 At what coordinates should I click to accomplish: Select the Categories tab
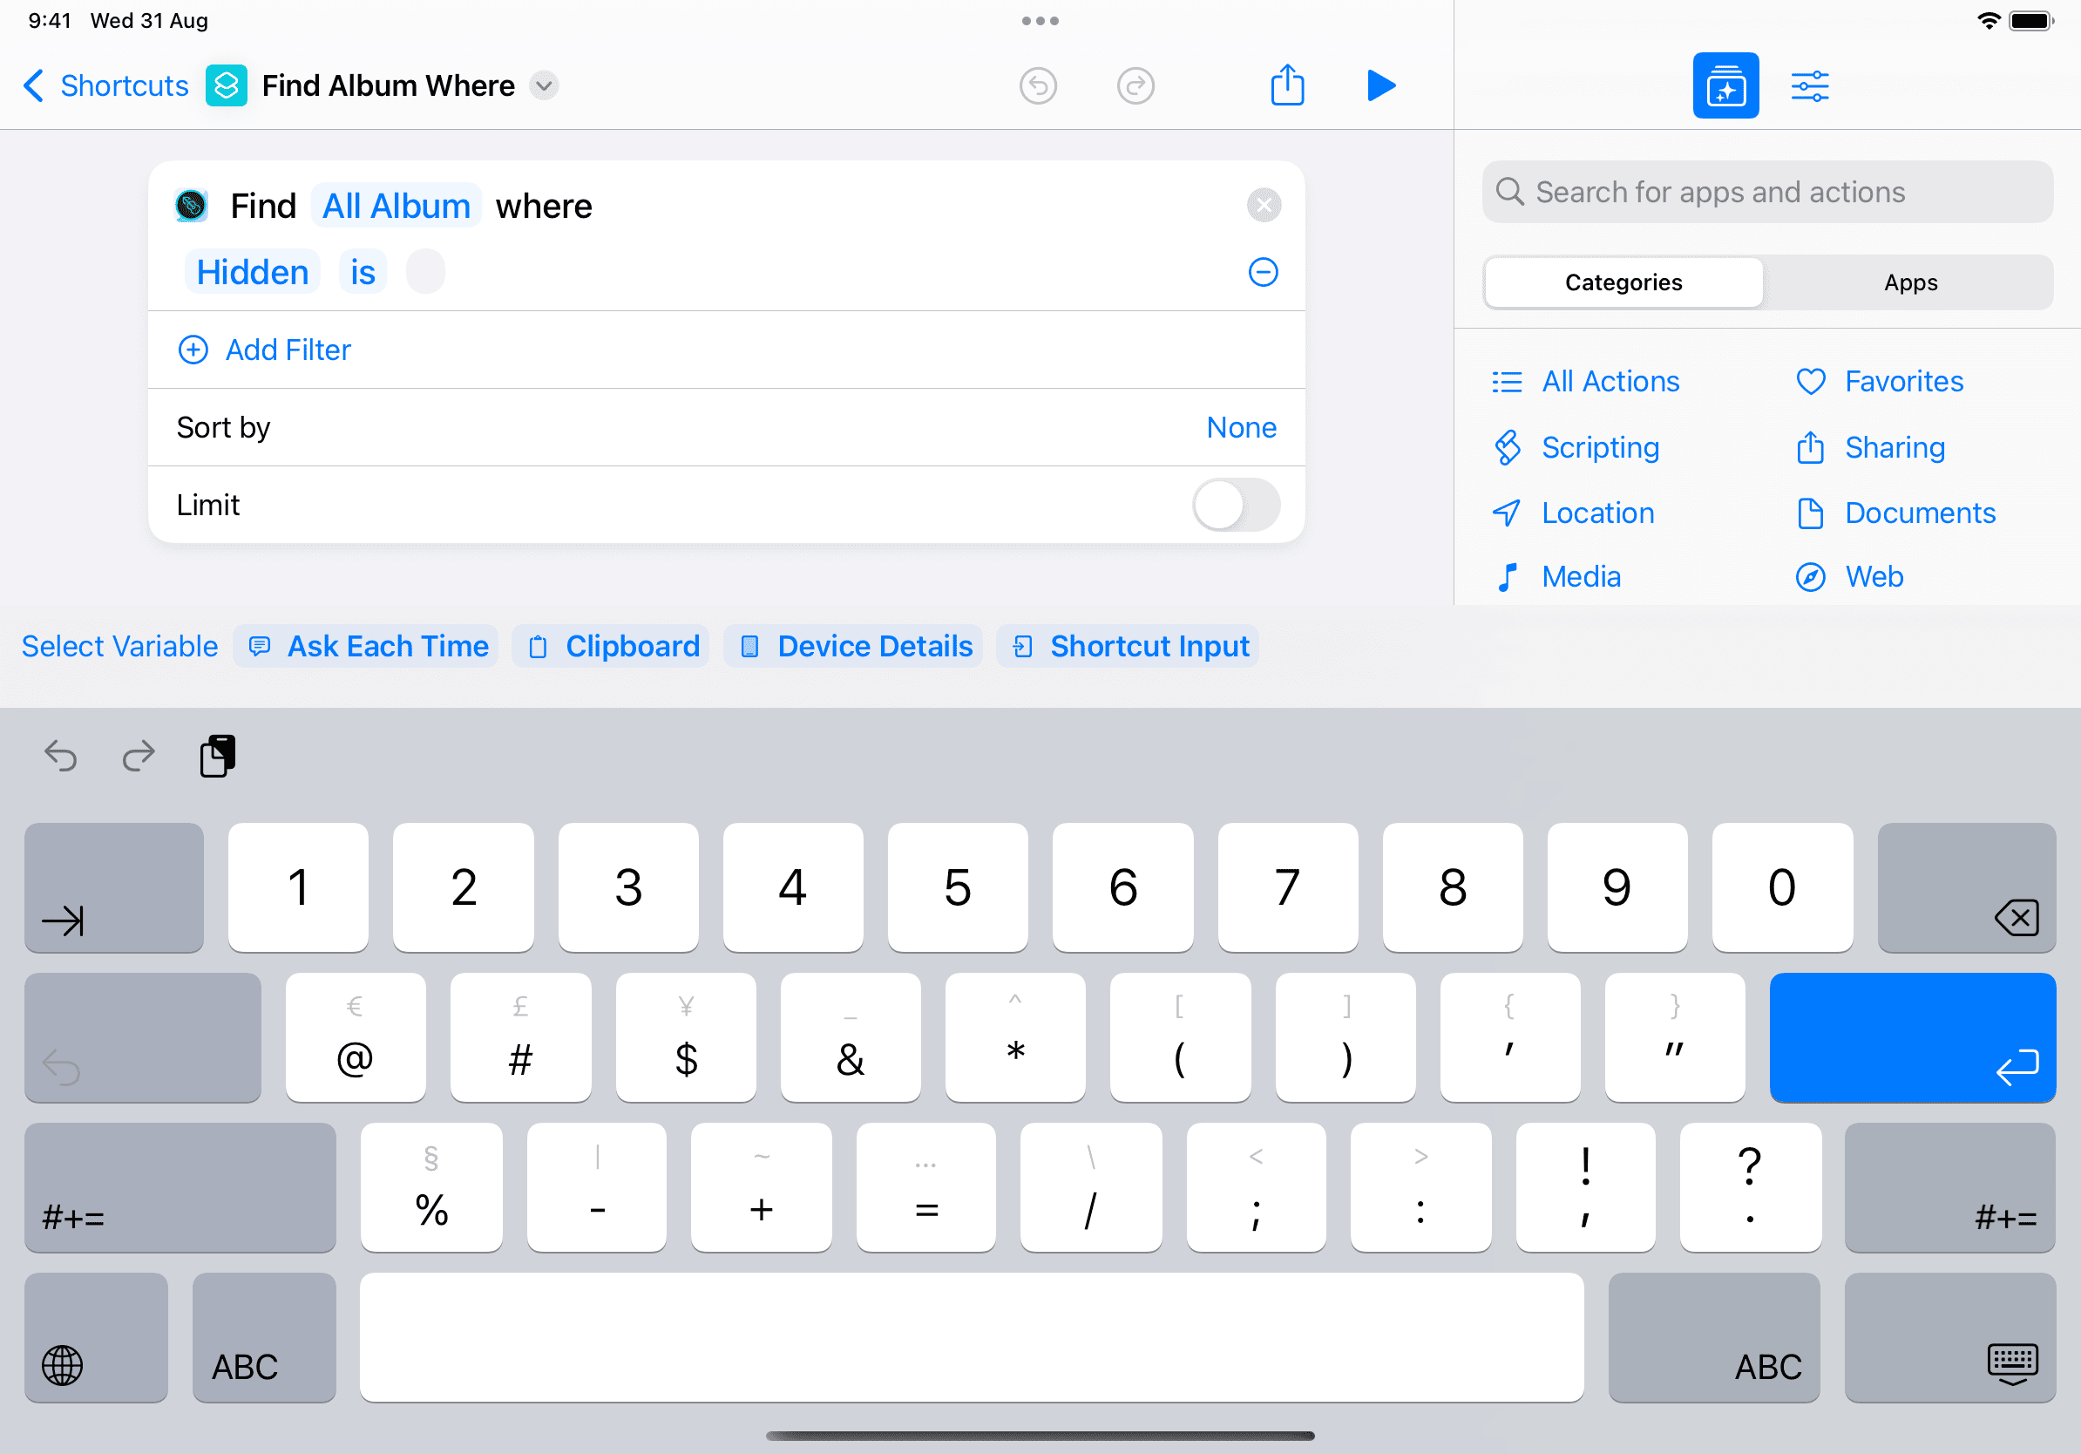1623,282
